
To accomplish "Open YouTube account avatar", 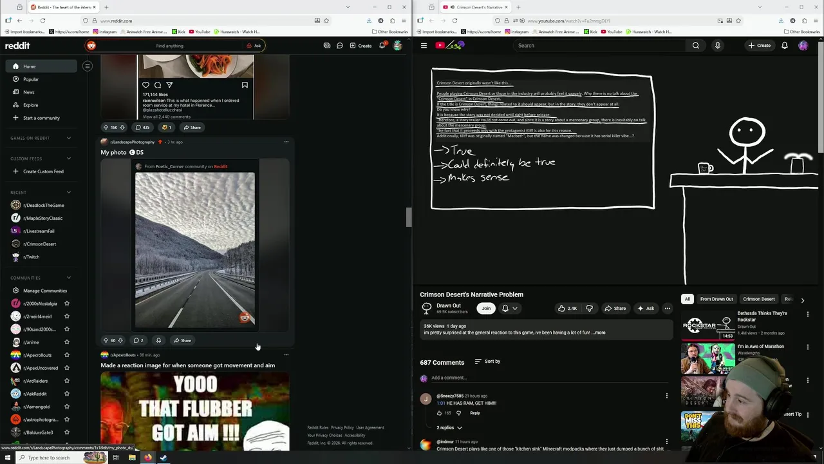I will pos(803,46).
